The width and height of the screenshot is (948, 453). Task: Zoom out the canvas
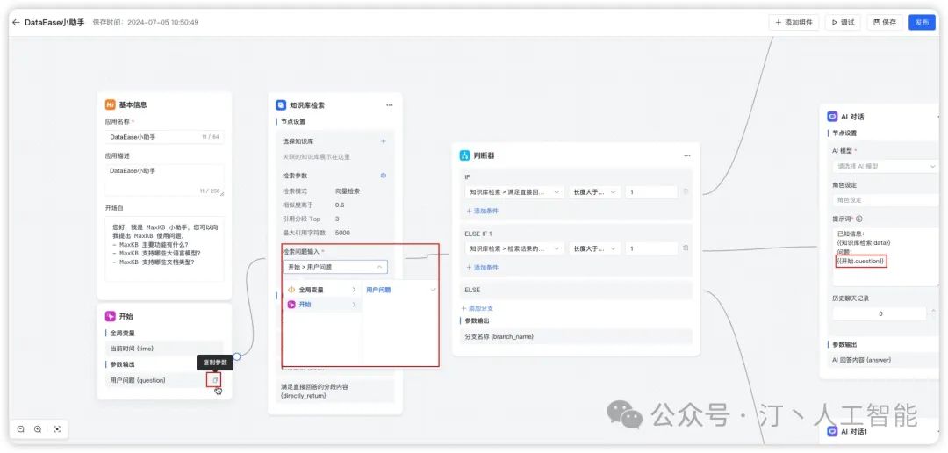(x=20, y=428)
